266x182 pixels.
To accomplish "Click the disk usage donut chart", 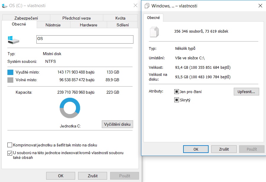I will pyautogui.click(x=70, y=108).
